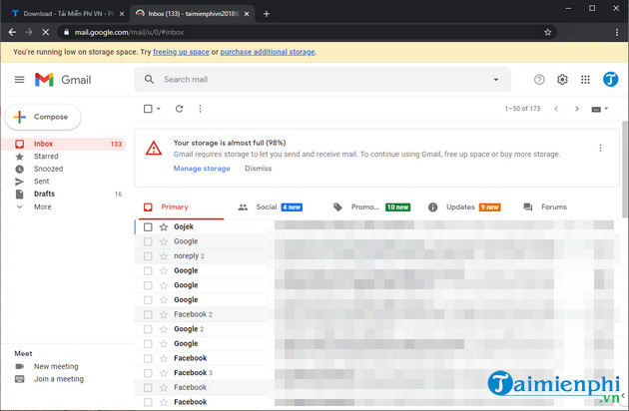Refresh the inbox mail list
Screen dimensions: 629x411
(x=179, y=109)
